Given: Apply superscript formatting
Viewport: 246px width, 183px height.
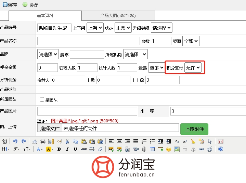Looking at the screenshot, I should [x=185, y=141].
